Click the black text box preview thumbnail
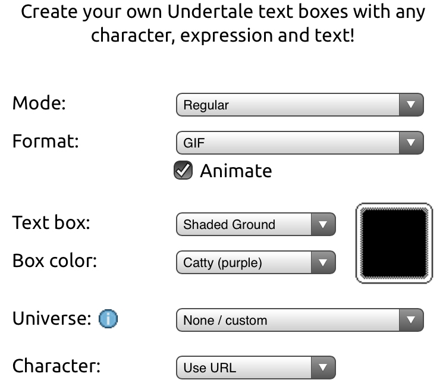The image size is (446, 383). [394, 242]
